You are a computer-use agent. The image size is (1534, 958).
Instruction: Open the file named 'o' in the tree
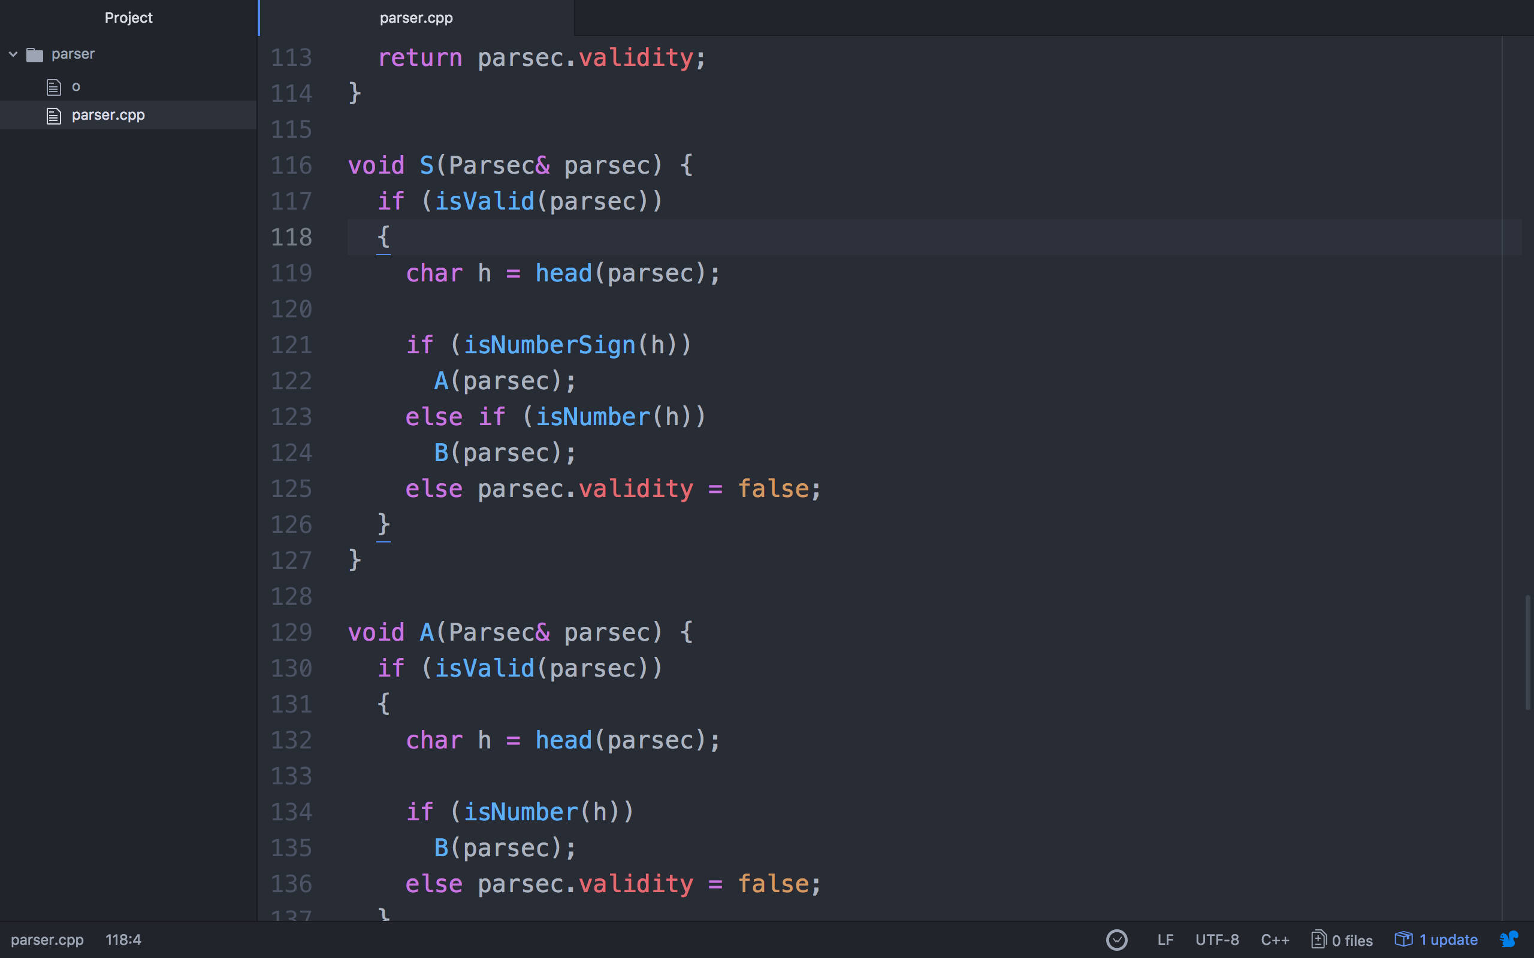[76, 87]
